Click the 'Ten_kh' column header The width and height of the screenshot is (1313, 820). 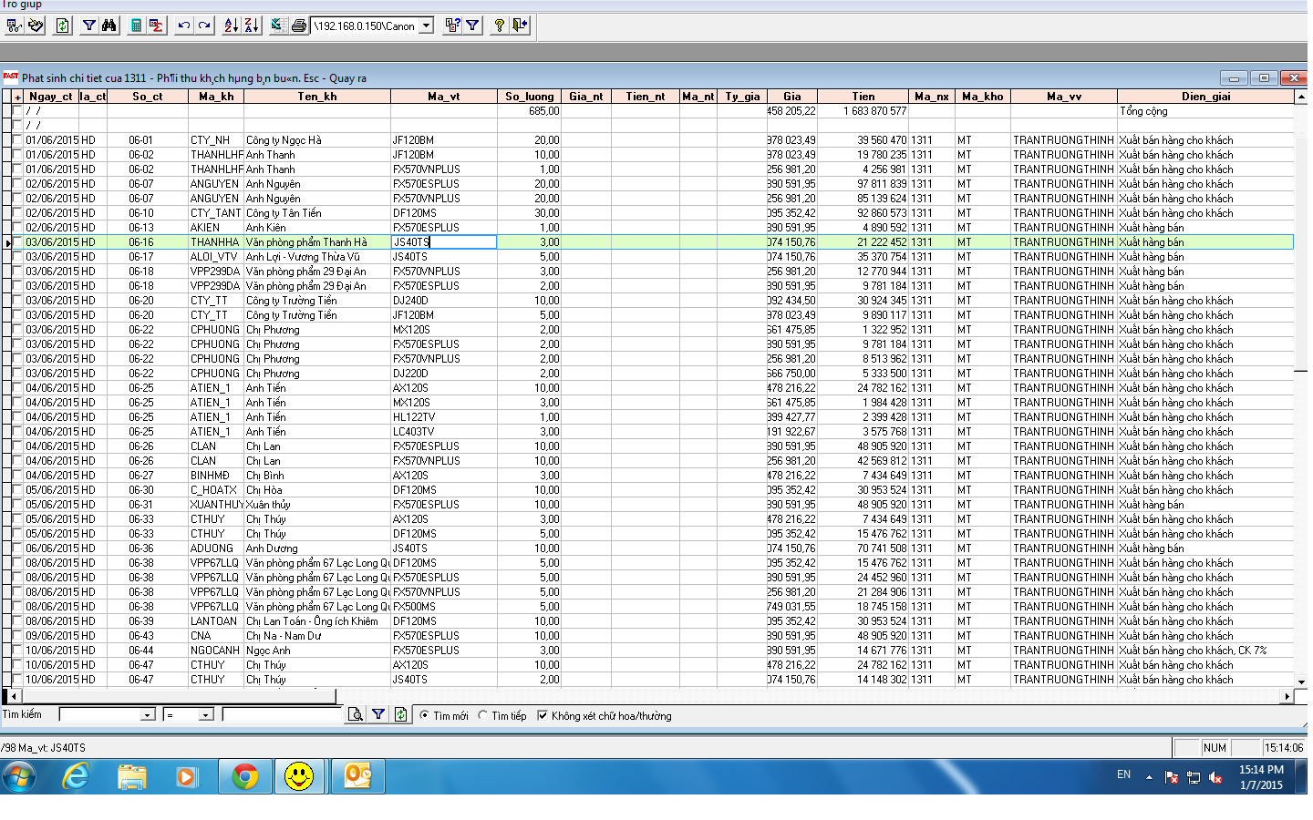(316, 97)
